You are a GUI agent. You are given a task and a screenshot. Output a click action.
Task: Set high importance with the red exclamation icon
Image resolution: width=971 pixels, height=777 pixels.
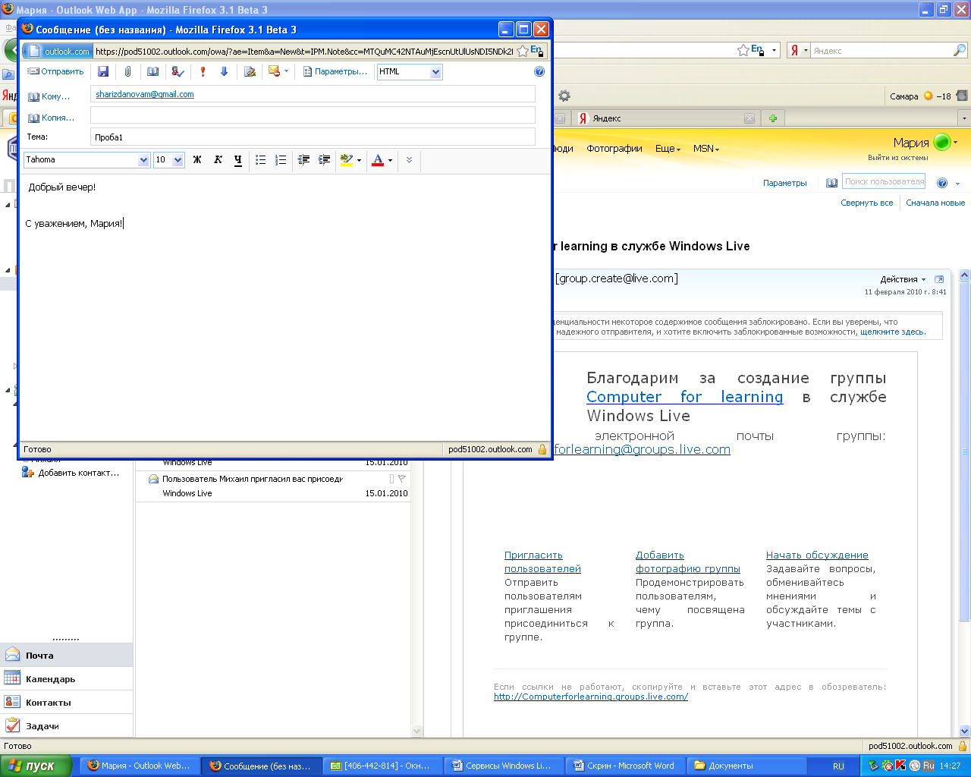coord(203,71)
